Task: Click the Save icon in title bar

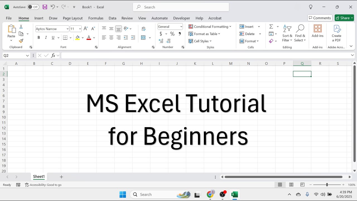Action: pos(45,7)
